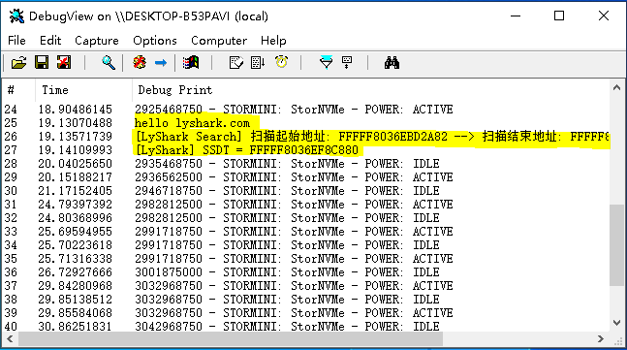Click the '#' column header
627x350 pixels.
coord(18,90)
